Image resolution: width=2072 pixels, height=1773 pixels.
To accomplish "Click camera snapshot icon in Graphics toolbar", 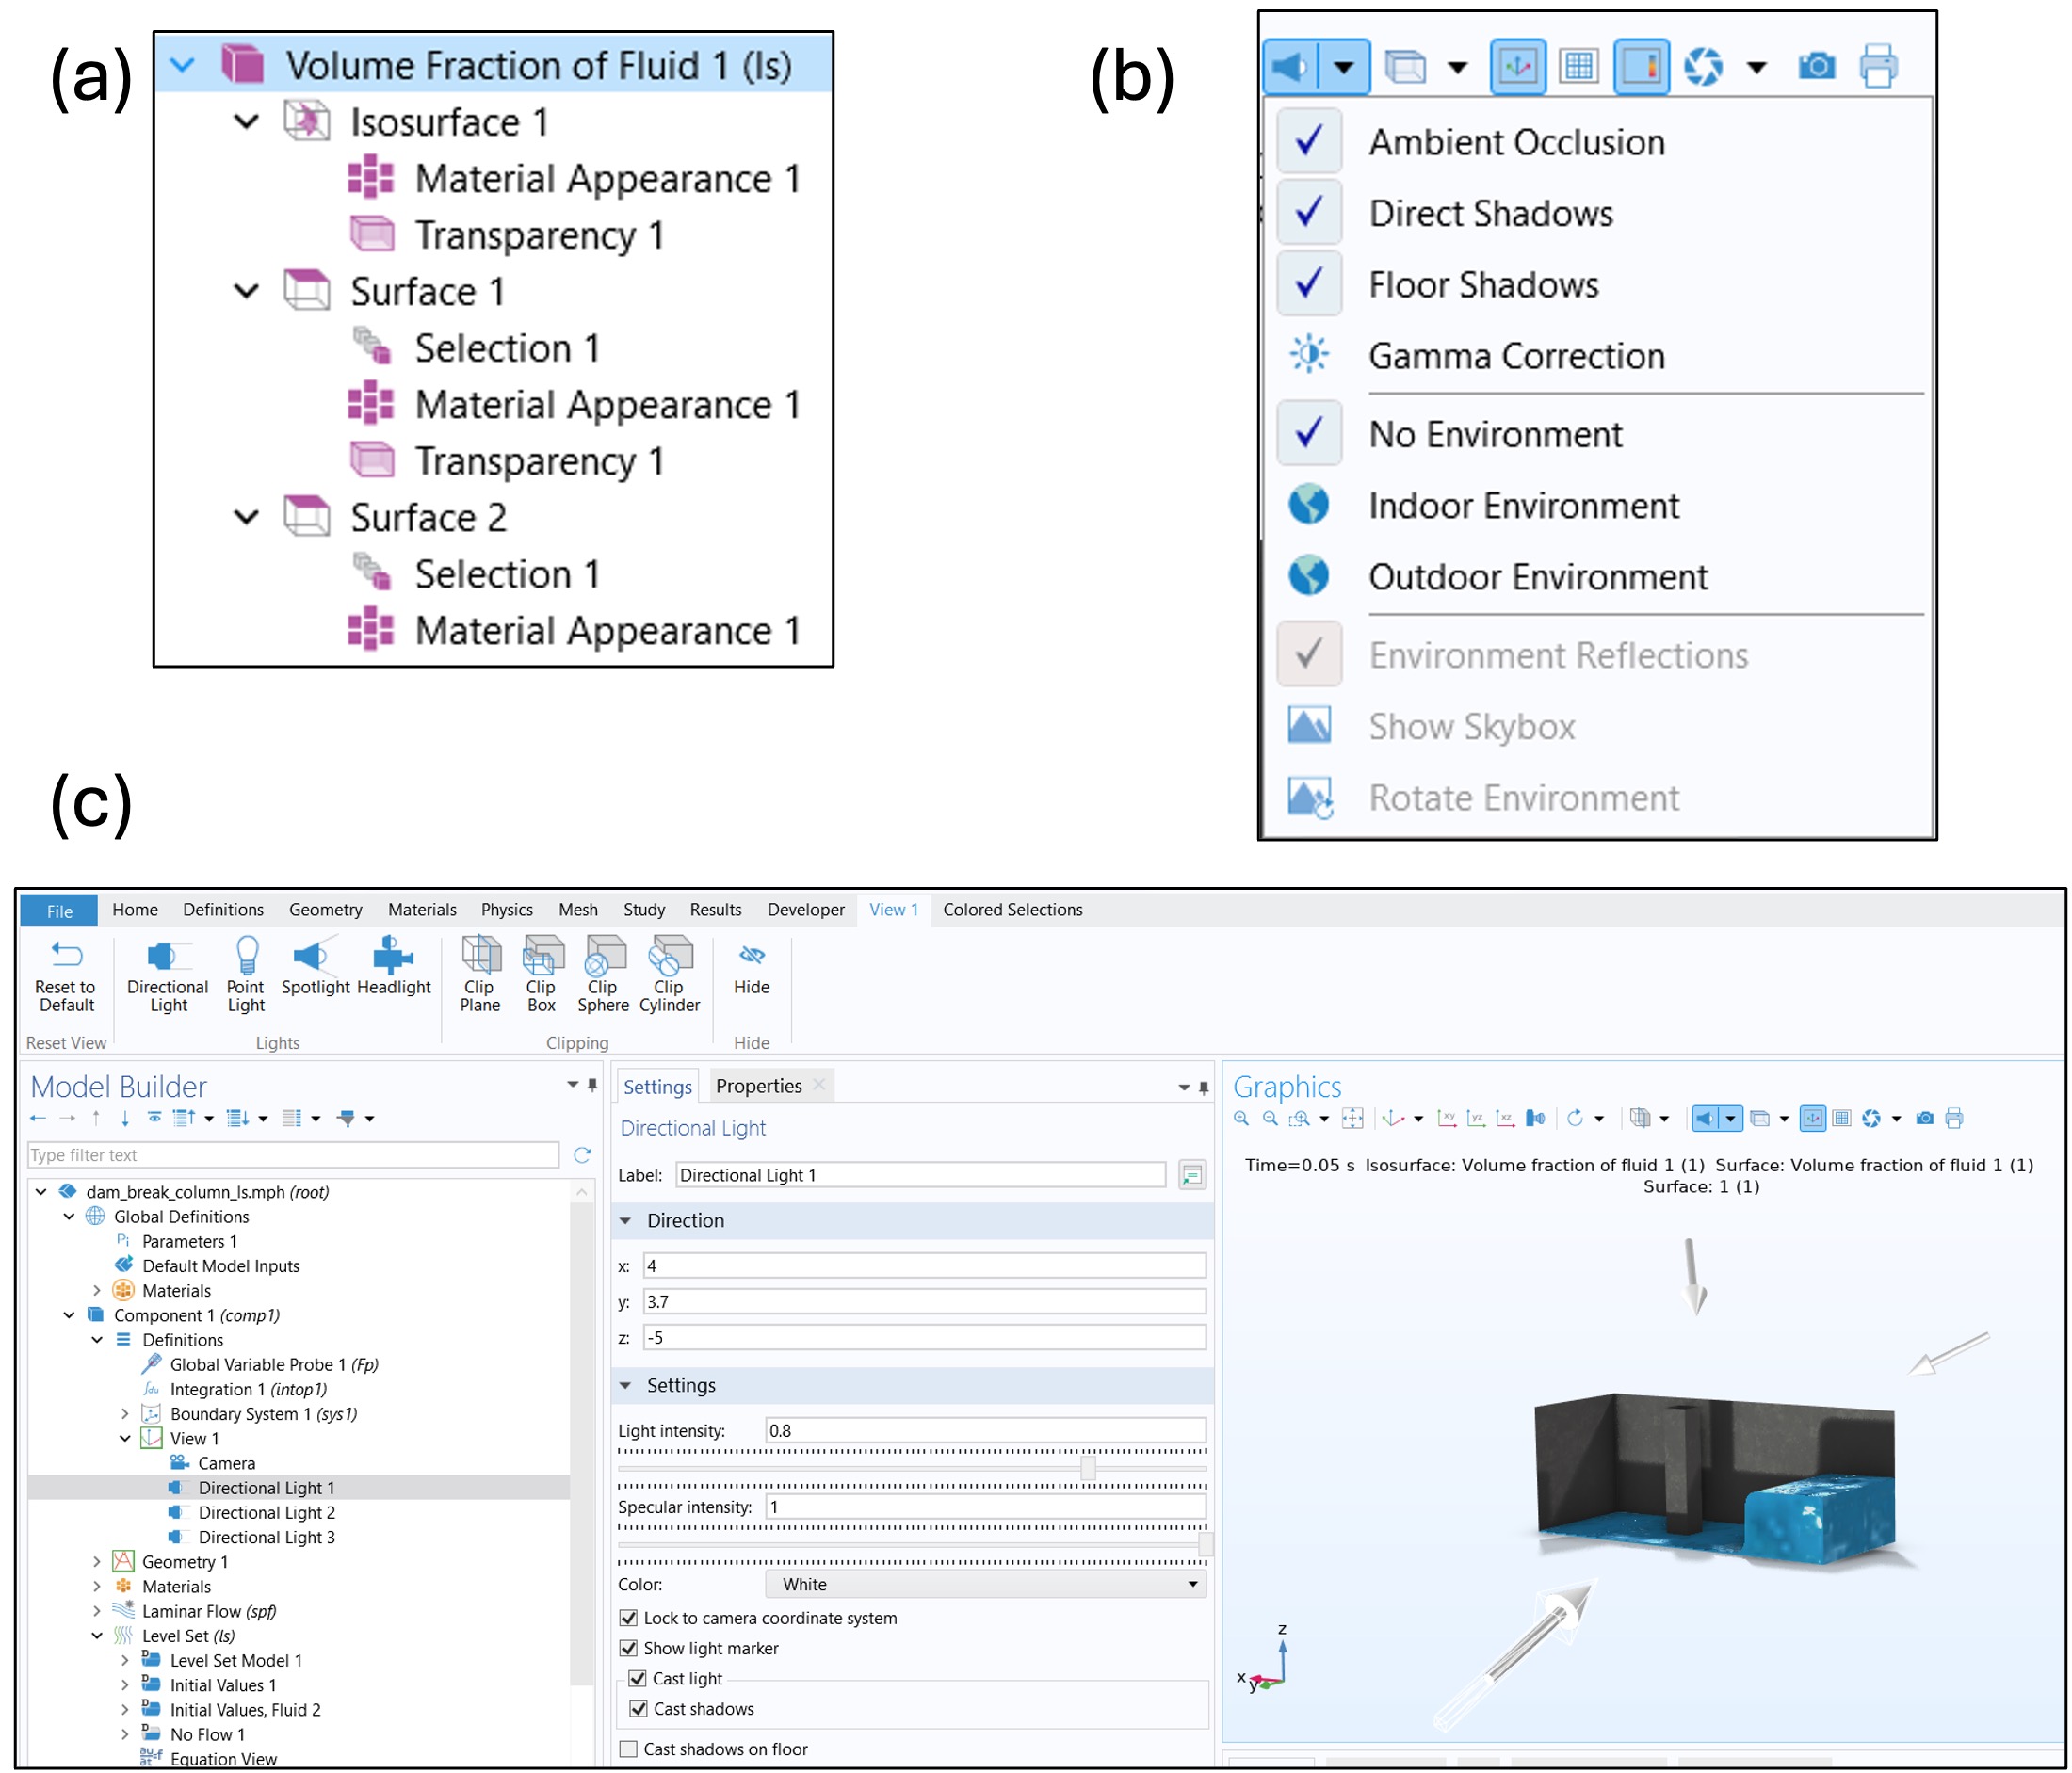I will pyautogui.click(x=1924, y=1118).
